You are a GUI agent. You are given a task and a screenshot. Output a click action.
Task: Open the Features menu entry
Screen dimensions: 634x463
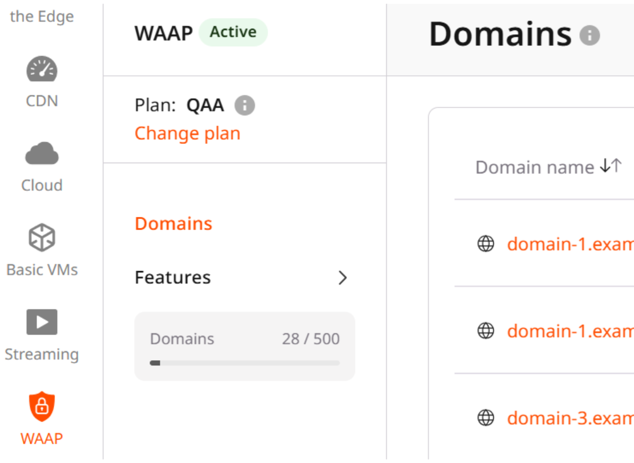pyautogui.click(x=172, y=277)
